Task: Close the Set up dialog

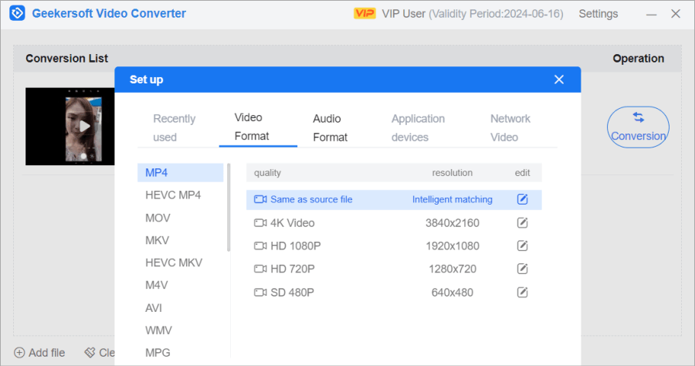Action: click(x=559, y=80)
